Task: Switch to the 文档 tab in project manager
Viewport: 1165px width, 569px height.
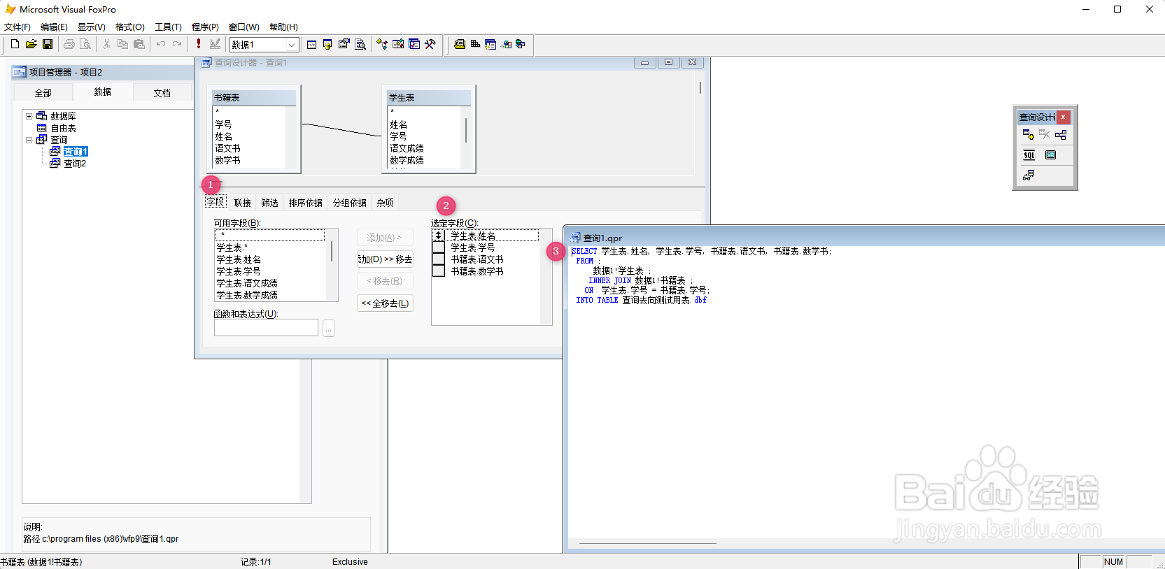Action: click(x=162, y=93)
